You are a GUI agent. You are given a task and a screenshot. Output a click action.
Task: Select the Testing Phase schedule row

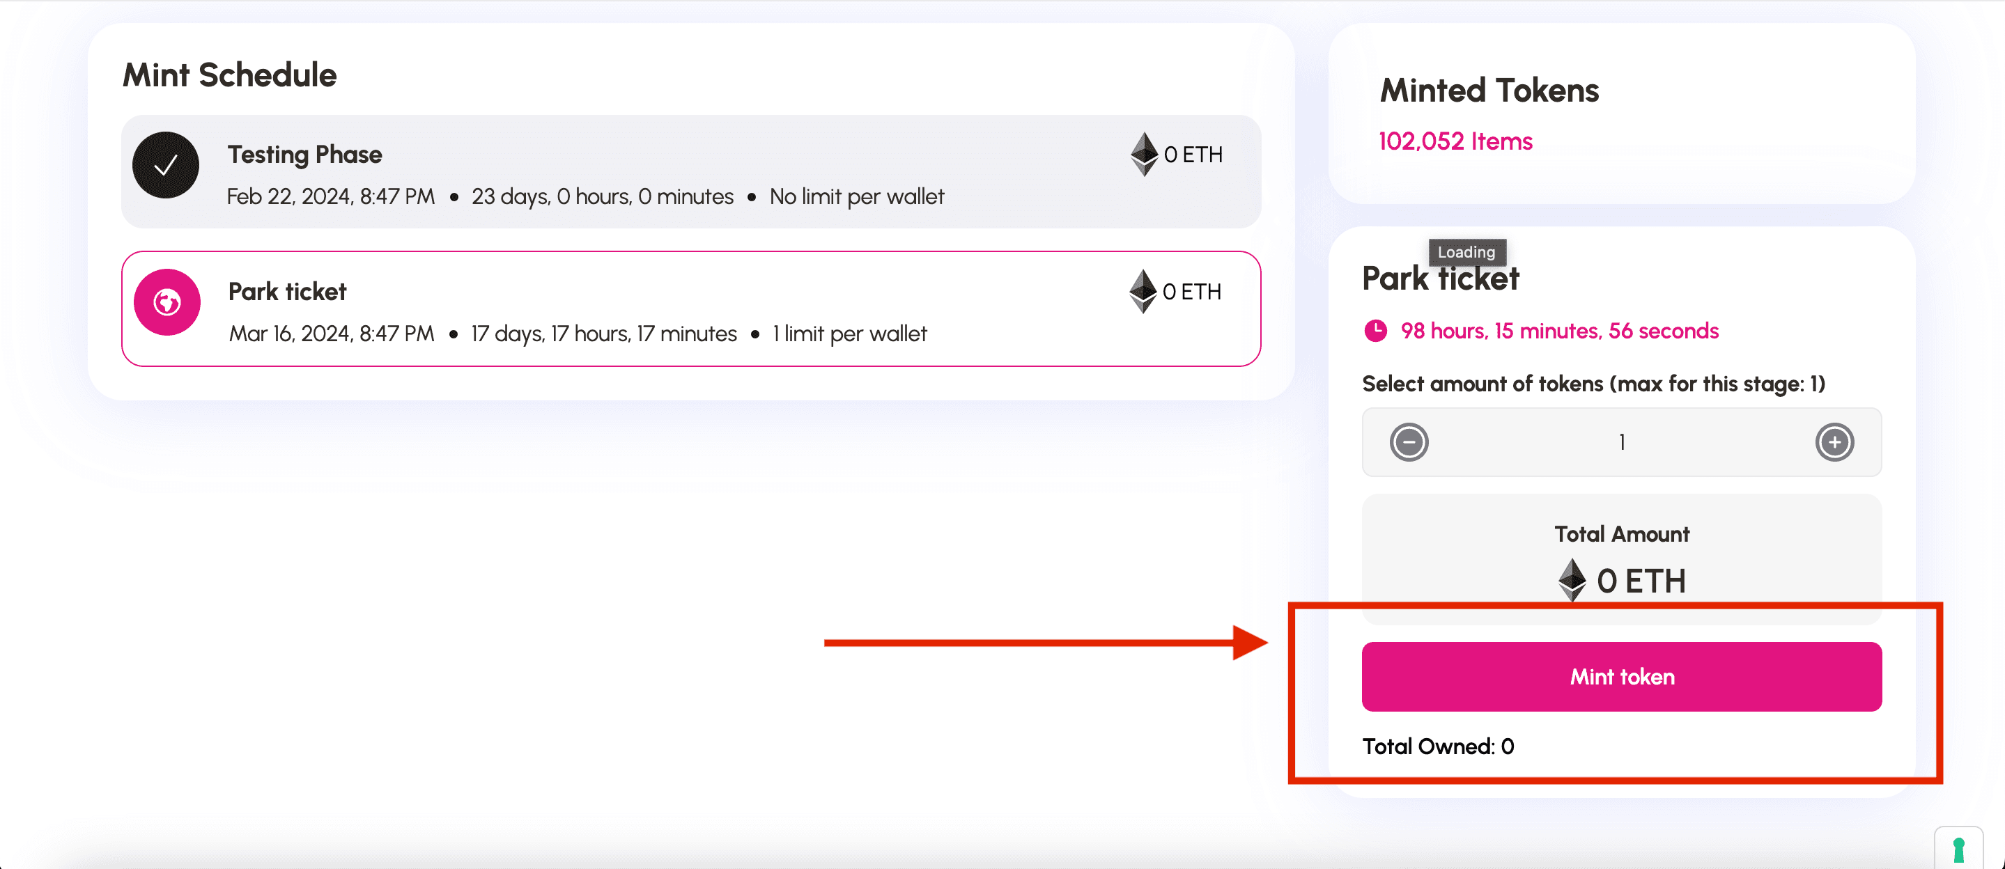tap(691, 171)
